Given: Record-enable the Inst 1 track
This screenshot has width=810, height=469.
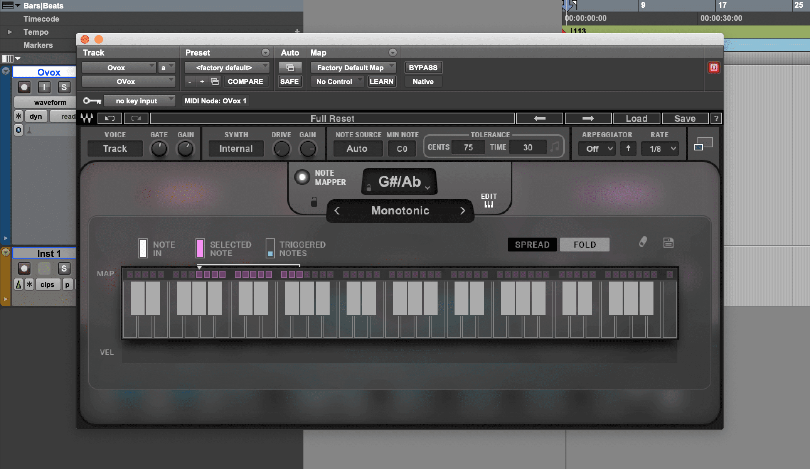Looking at the screenshot, I should tap(24, 268).
